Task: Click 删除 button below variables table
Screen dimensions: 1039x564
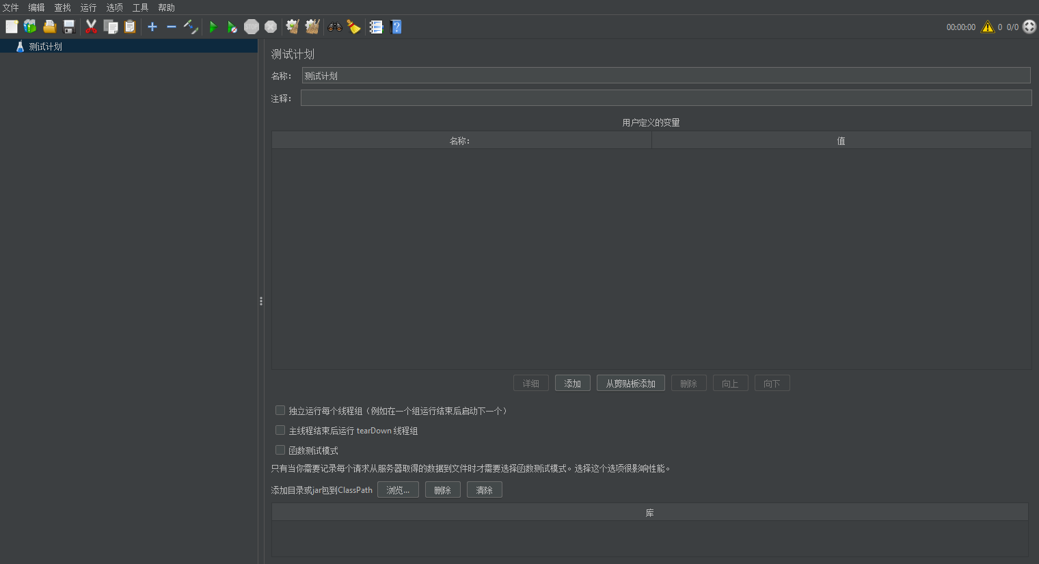Action: point(689,384)
